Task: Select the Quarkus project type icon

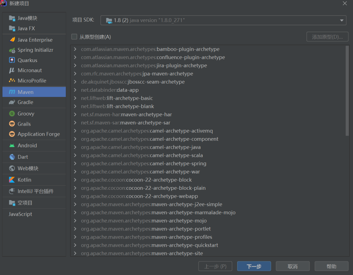Action: coord(12,60)
